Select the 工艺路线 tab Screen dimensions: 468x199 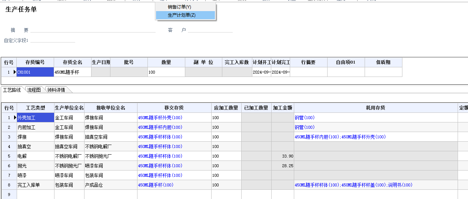(x=12, y=90)
